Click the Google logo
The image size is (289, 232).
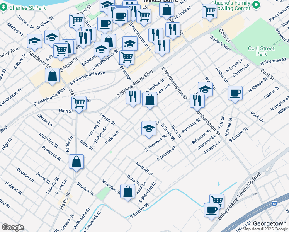[13, 227]
